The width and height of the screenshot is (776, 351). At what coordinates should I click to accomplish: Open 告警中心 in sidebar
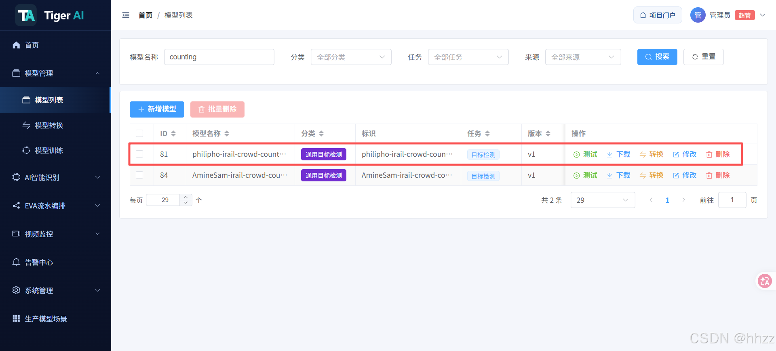coord(55,262)
